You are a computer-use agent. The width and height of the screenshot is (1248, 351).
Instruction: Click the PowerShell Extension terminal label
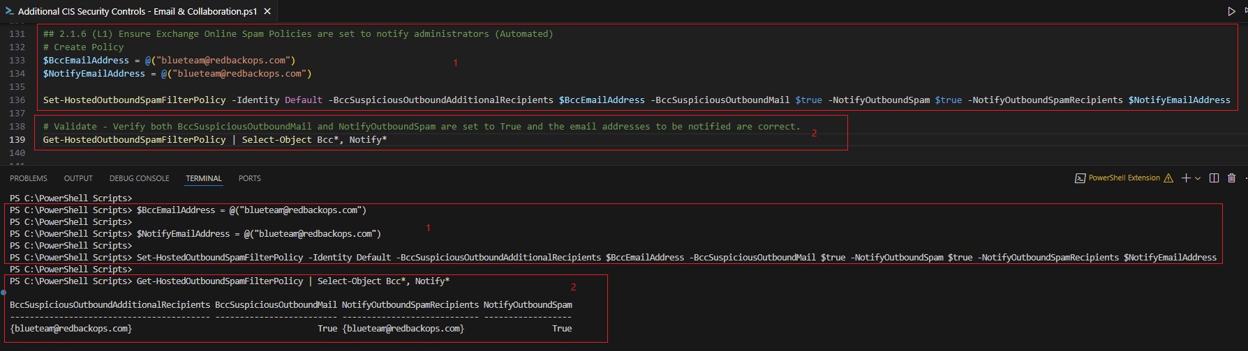[1124, 178]
